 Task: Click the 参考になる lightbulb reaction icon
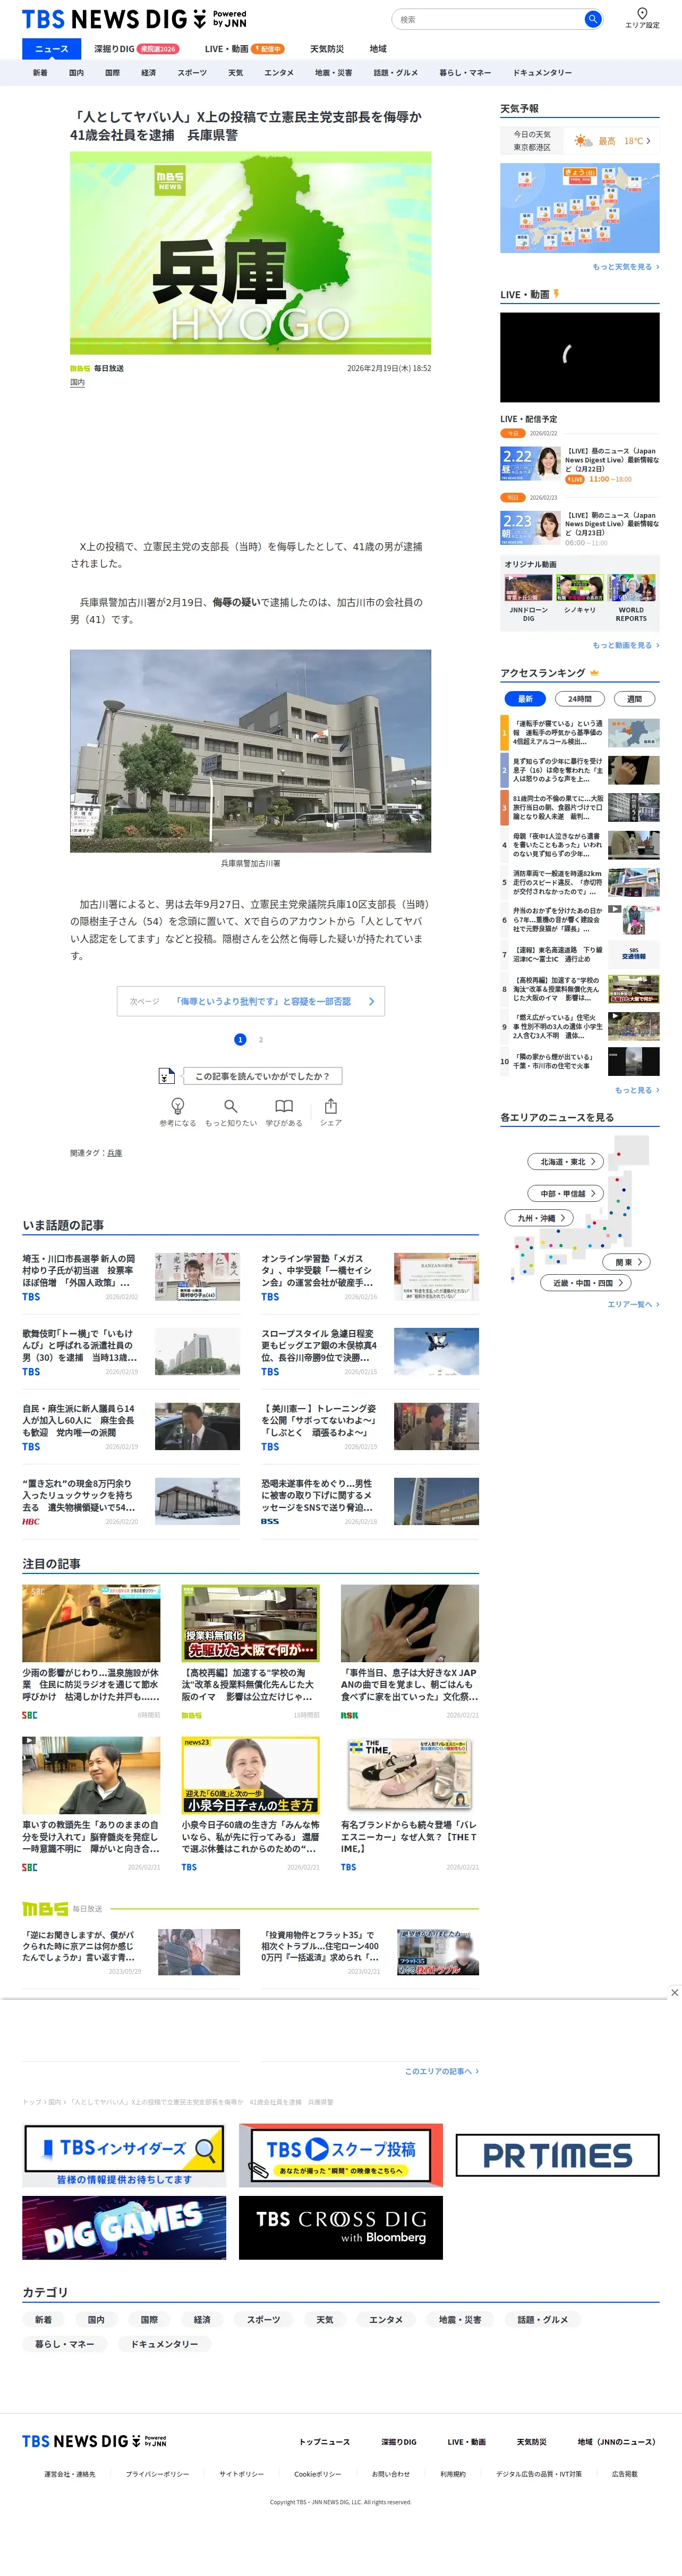[178, 1105]
